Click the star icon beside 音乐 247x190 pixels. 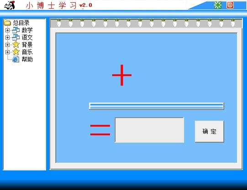tap(16, 52)
